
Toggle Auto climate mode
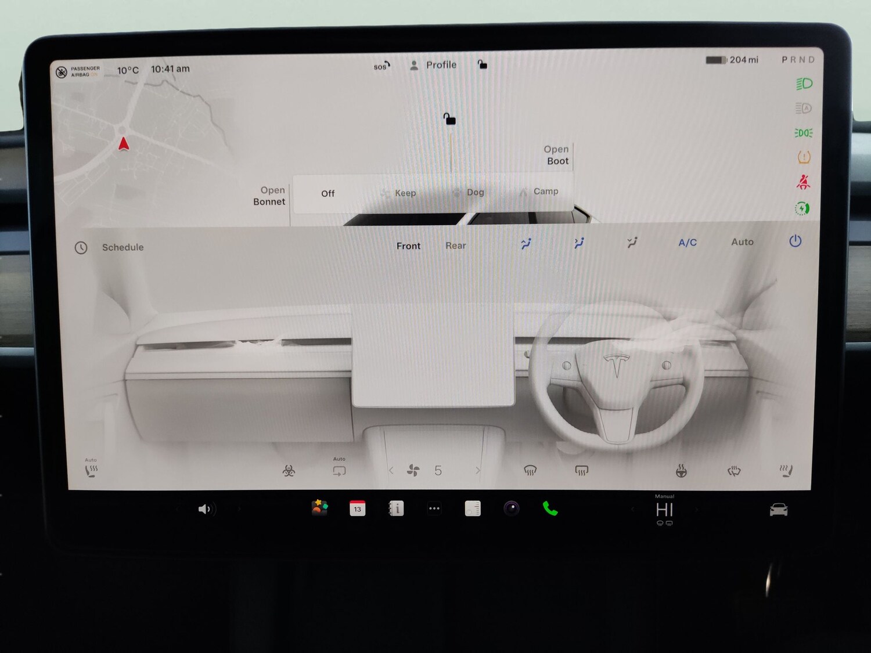pos(742,242)
